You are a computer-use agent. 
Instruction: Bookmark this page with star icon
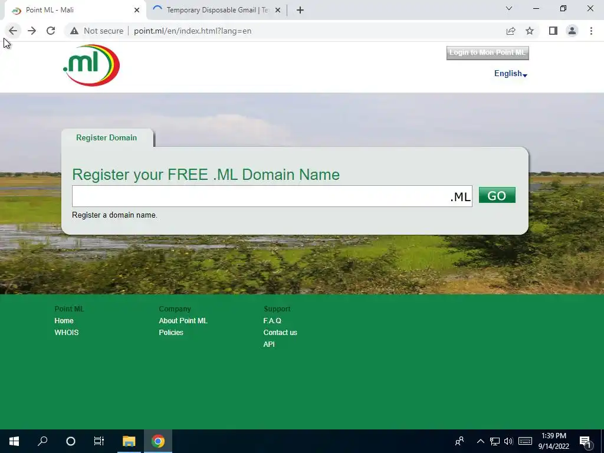(x=530, y=31)
